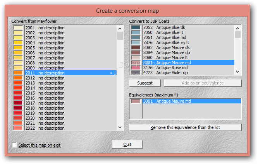
Task: Select '3084 Antique Mauve dp' thread
Action: [x=188, y=52]
